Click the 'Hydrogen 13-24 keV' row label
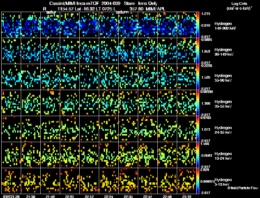The image size is (260, 198). point(223,156)
